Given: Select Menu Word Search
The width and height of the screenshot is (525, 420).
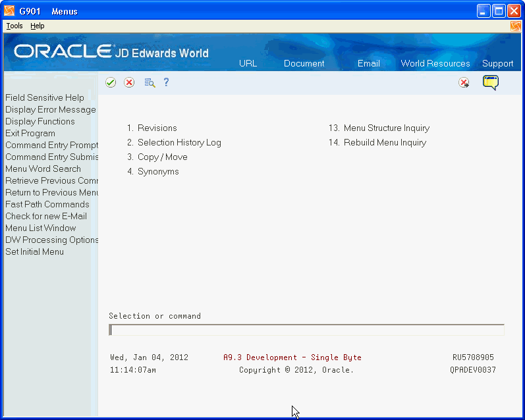Looking at the screenshot, I should click(43, 169).
